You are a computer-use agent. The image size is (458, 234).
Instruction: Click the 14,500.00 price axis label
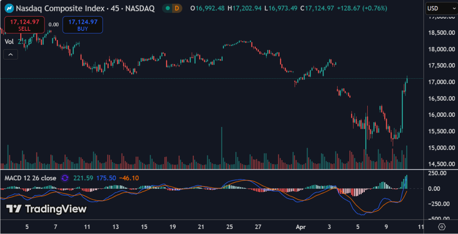point(441,164)
